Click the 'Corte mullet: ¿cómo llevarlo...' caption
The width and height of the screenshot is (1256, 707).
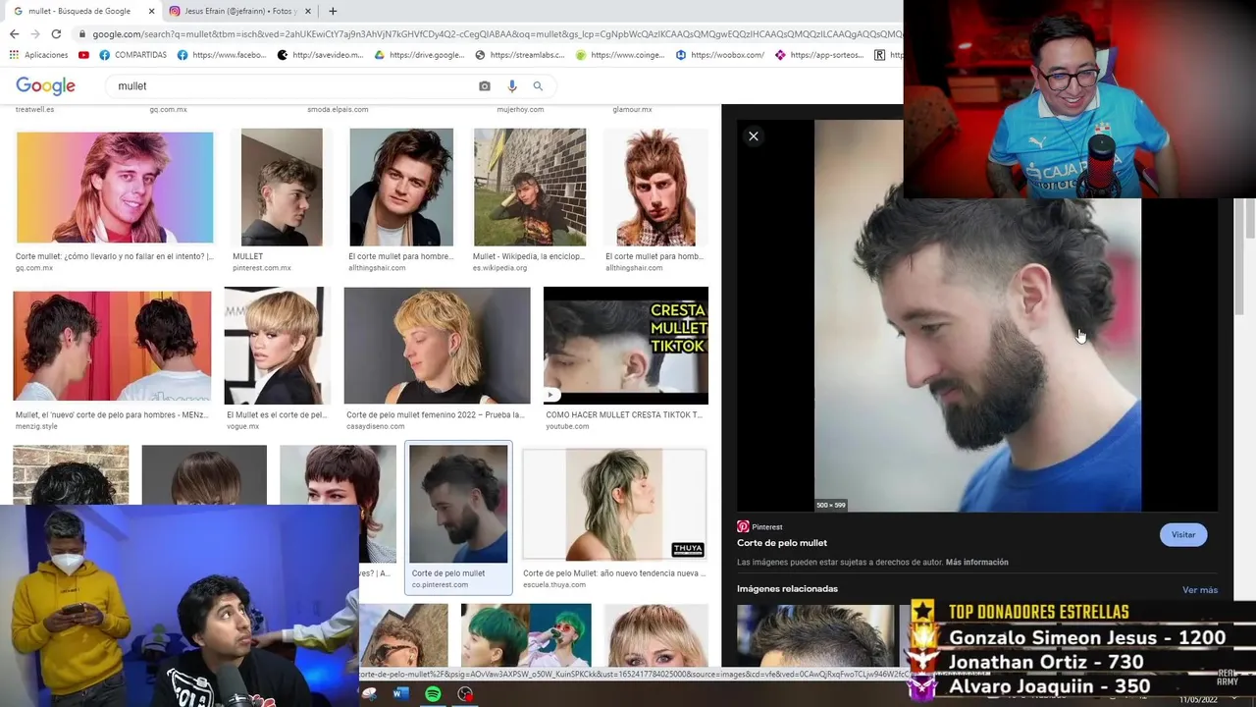click(114, 256)
